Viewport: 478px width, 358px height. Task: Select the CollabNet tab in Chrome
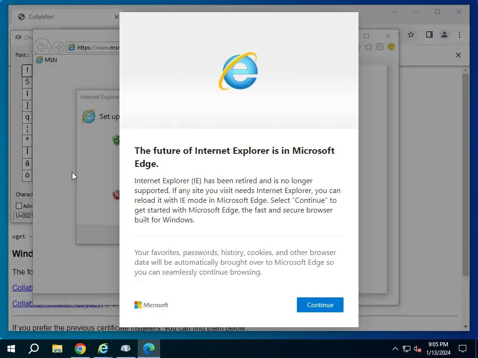pyautogui.click(x=65, y=17)
